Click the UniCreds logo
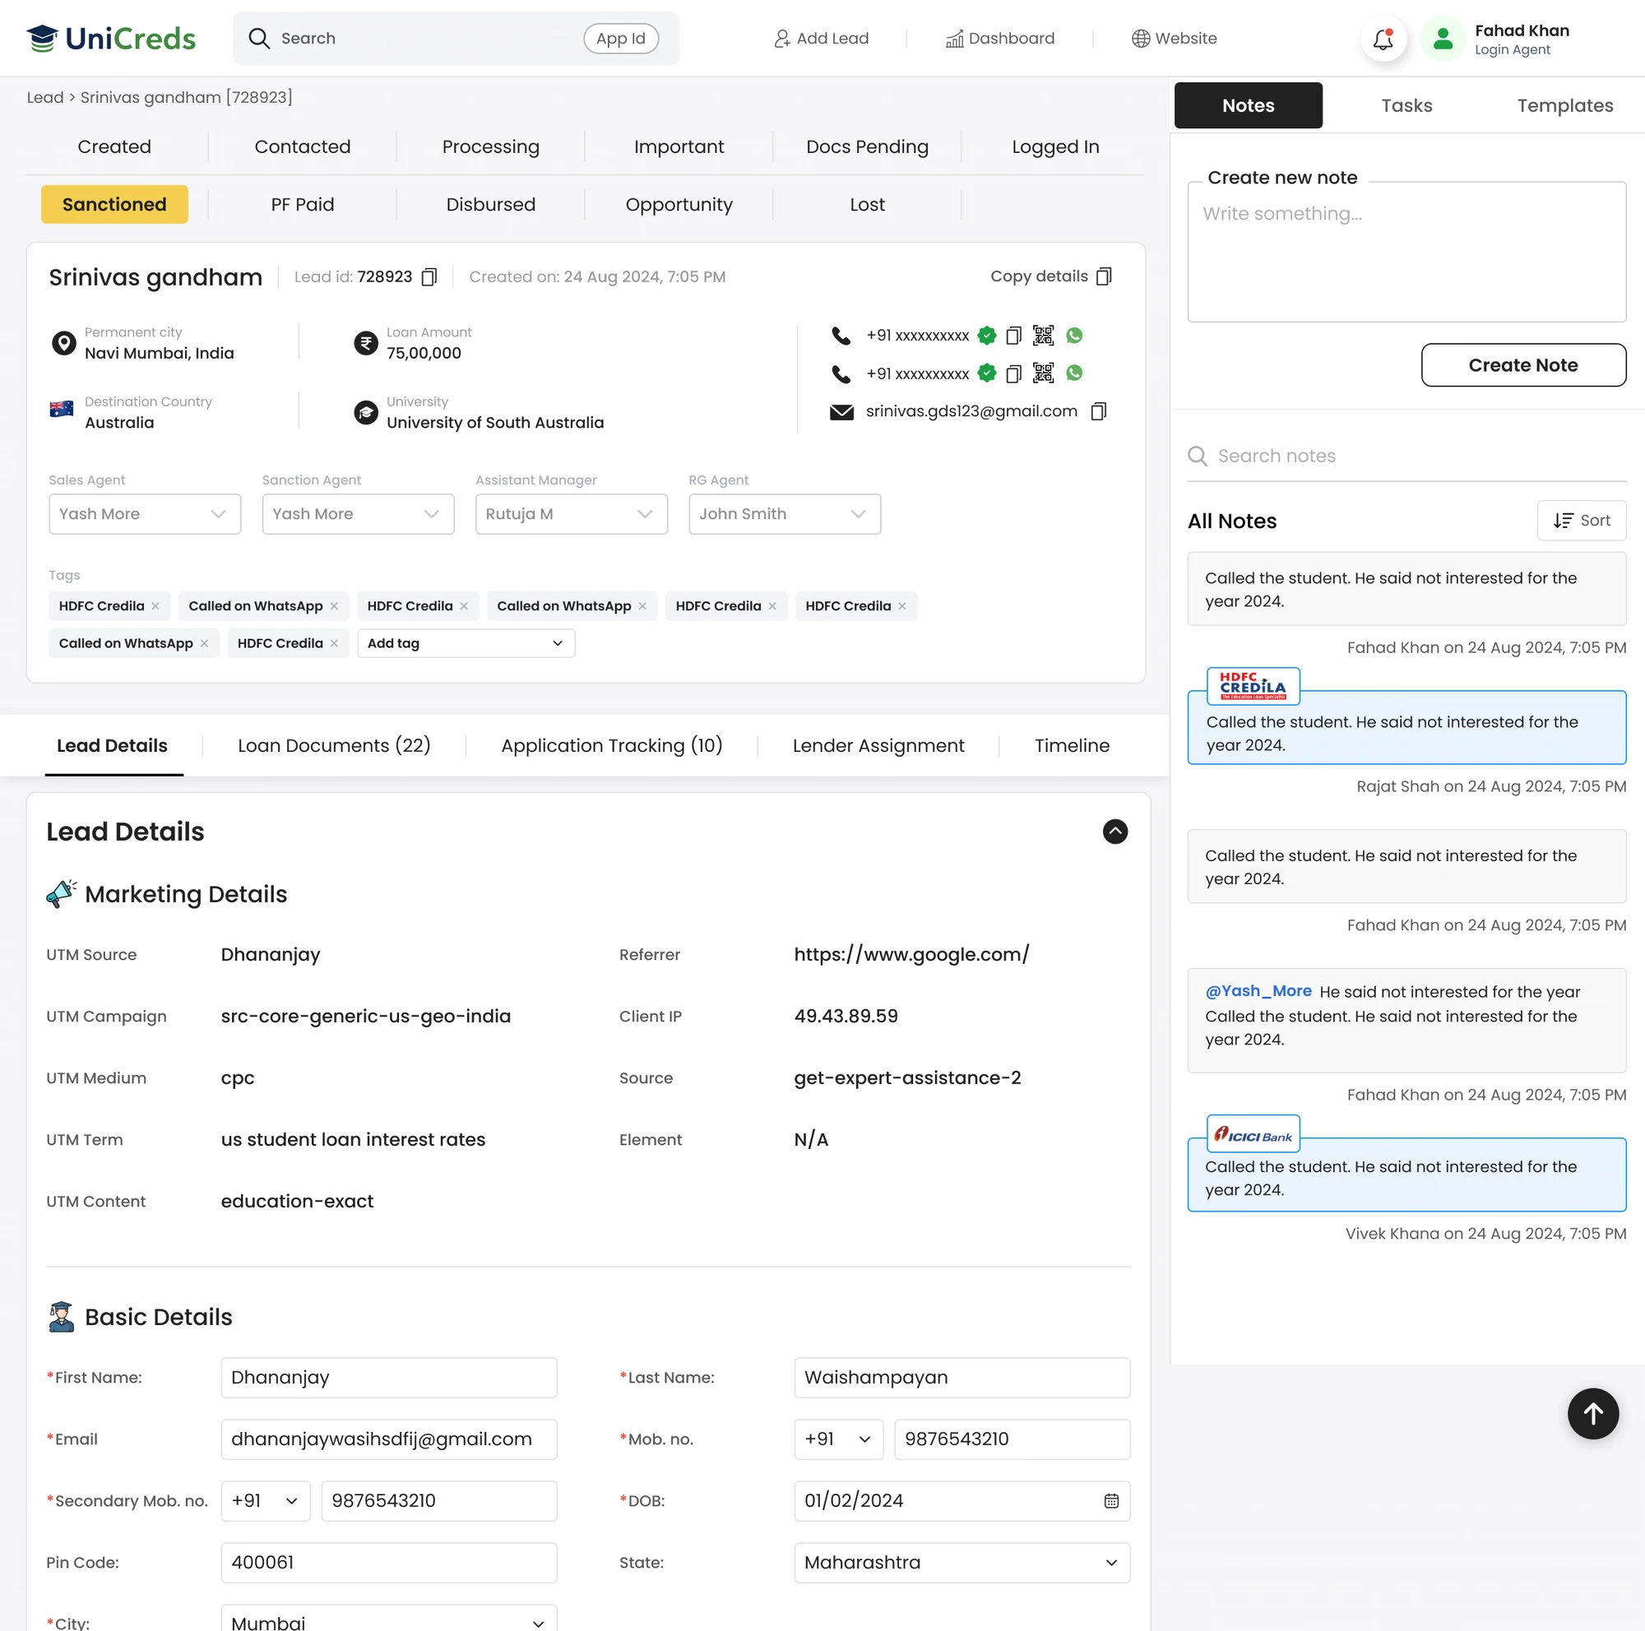Image resolution: width=1645 pixels, height=1631 pixels. pyautogui.click(x=111, y=39)
